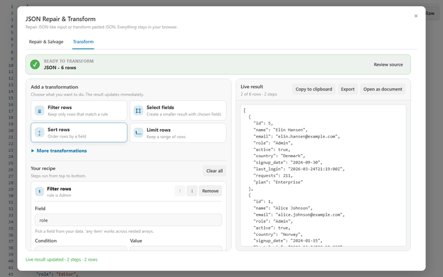Move Filter rows step up arrow
Screen dimensions: 443x277
[x=180, y=191]
